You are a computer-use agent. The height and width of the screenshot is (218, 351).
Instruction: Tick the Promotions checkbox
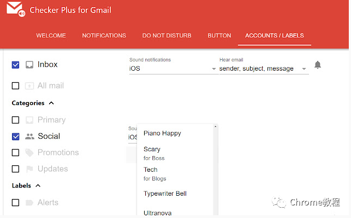click(x=15, y=153)
